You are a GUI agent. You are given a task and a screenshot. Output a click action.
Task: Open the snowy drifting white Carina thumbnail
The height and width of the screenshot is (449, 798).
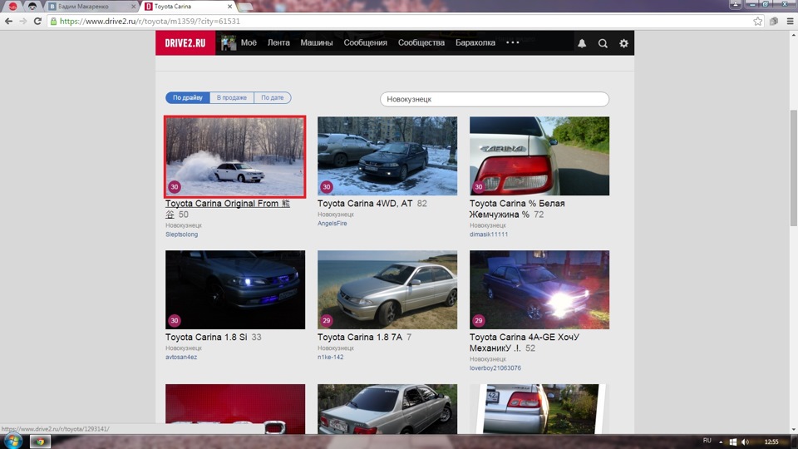(235, 156)
